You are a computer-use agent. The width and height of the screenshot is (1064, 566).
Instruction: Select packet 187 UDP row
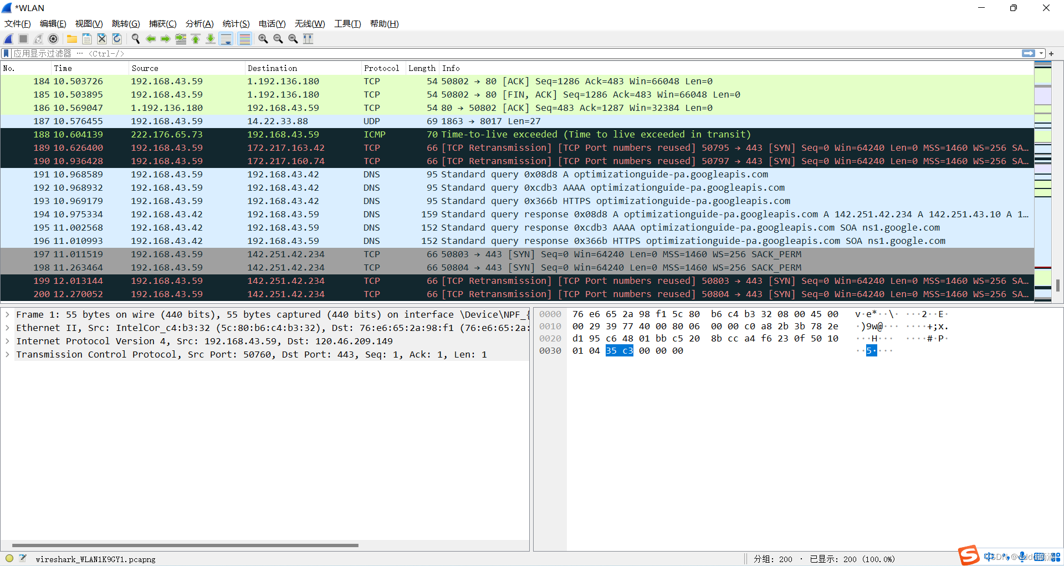[517, 121]
